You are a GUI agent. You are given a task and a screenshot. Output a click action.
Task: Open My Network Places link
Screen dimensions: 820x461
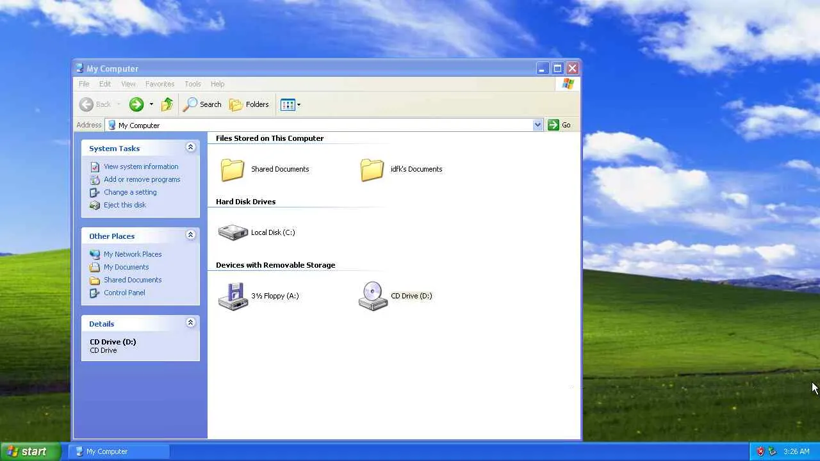[x=133, y=254]
